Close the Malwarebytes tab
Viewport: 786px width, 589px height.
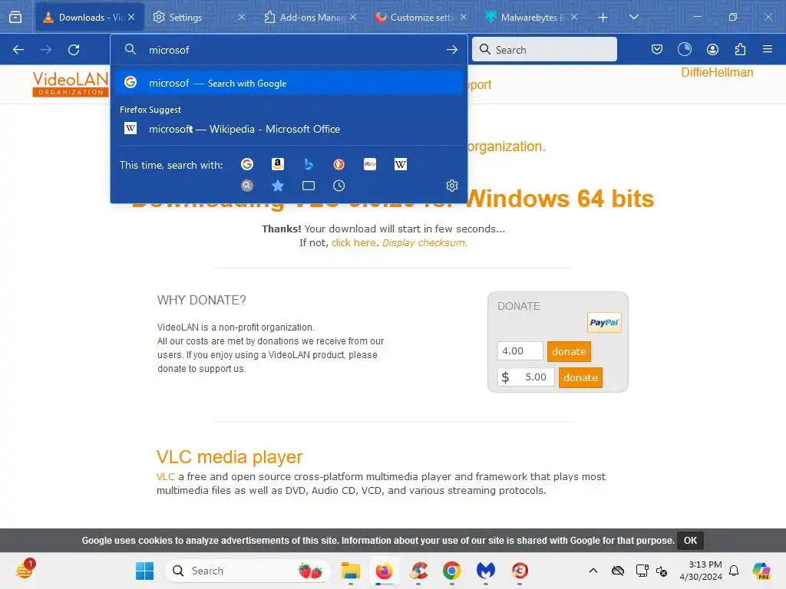(574, 17)
